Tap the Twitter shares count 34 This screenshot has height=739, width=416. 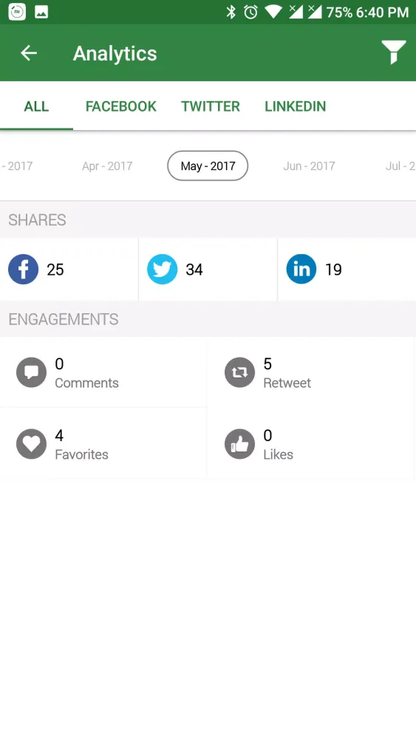194,270
